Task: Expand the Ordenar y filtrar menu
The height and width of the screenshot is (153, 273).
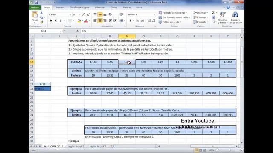Action: (223, 18)
